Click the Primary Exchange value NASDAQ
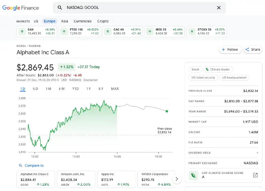The height and width of the screenshot is (191, 265). pos(251,163)
